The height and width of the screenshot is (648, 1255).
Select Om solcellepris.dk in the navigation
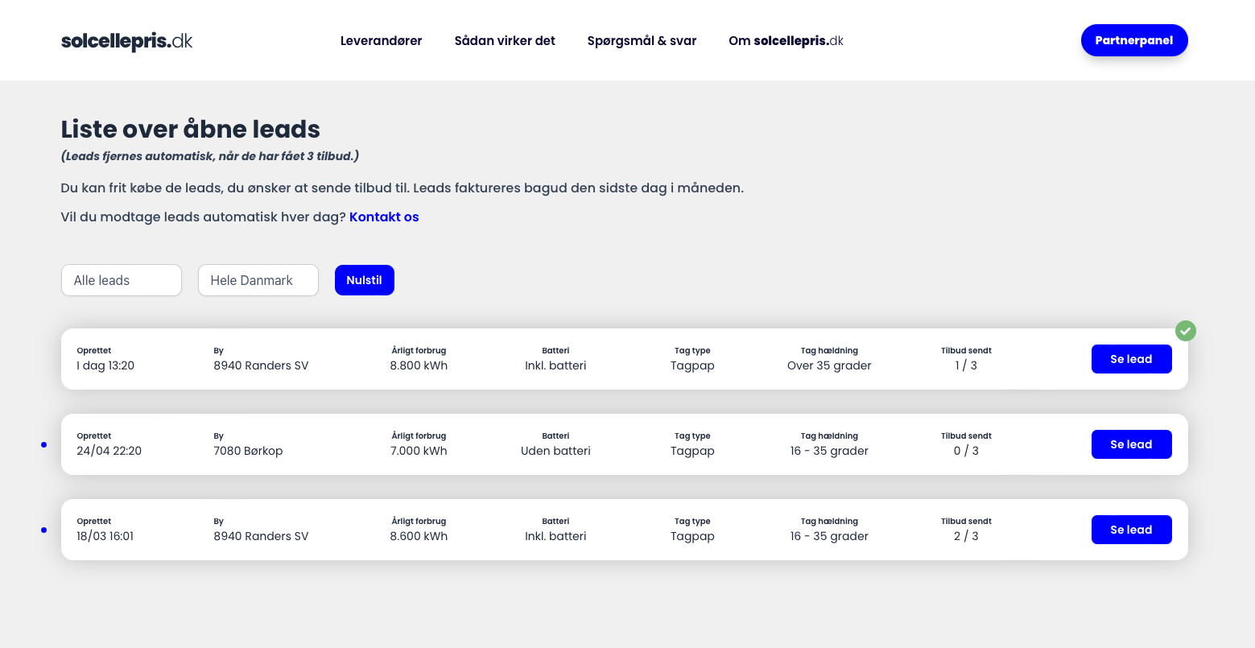pos(786,41)
